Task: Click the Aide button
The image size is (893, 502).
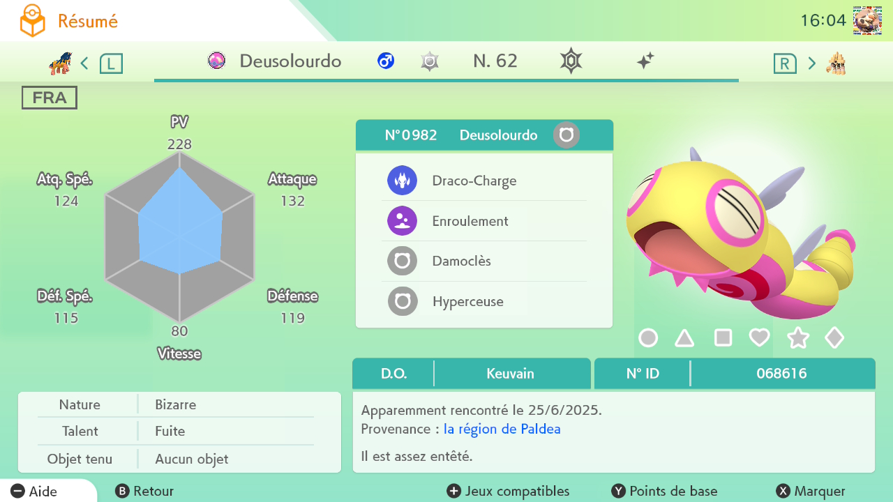Action: coord(35,492)
